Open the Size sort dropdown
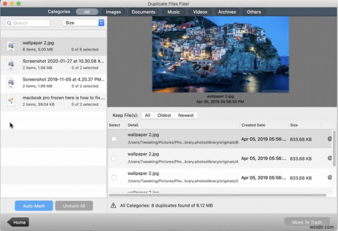The image size is (338, 231). pyautogui.click(x=83, y=23)
